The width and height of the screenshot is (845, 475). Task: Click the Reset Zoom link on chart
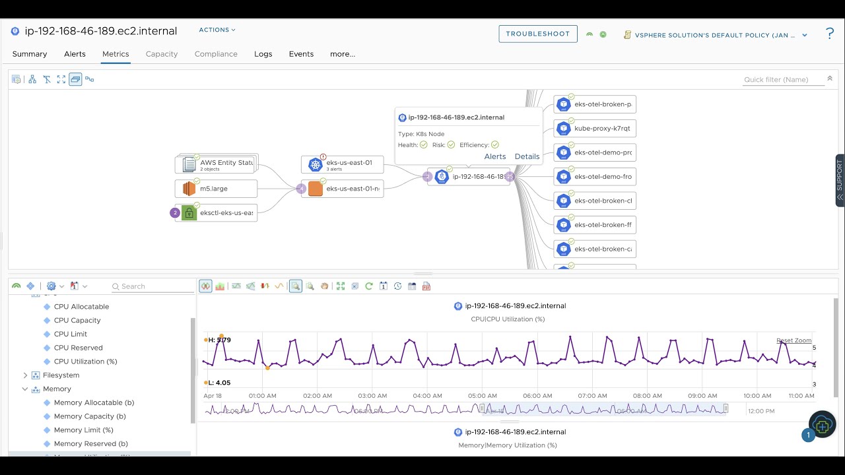pos(794,340)
